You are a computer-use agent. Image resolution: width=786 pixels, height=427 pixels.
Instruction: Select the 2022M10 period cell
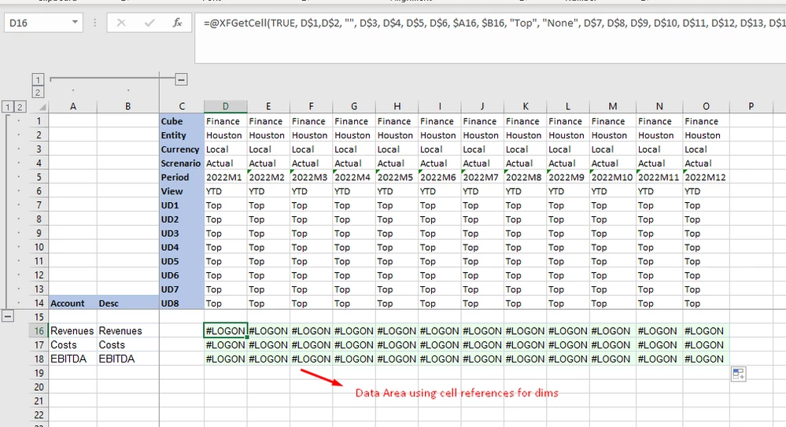613,178
